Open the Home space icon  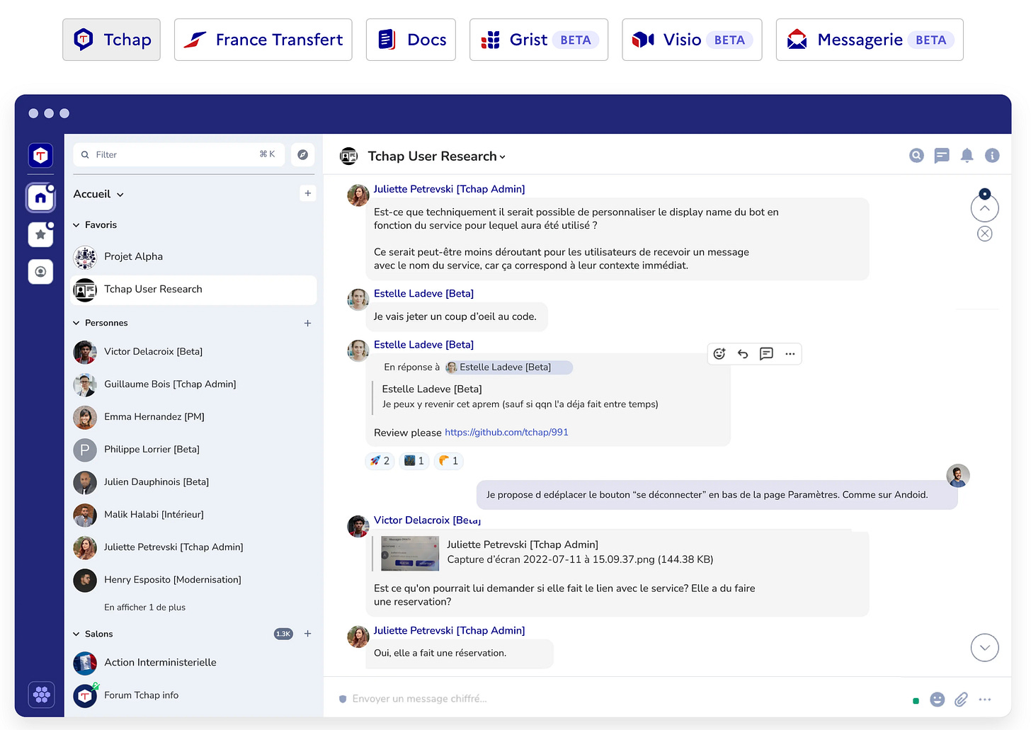40,198
